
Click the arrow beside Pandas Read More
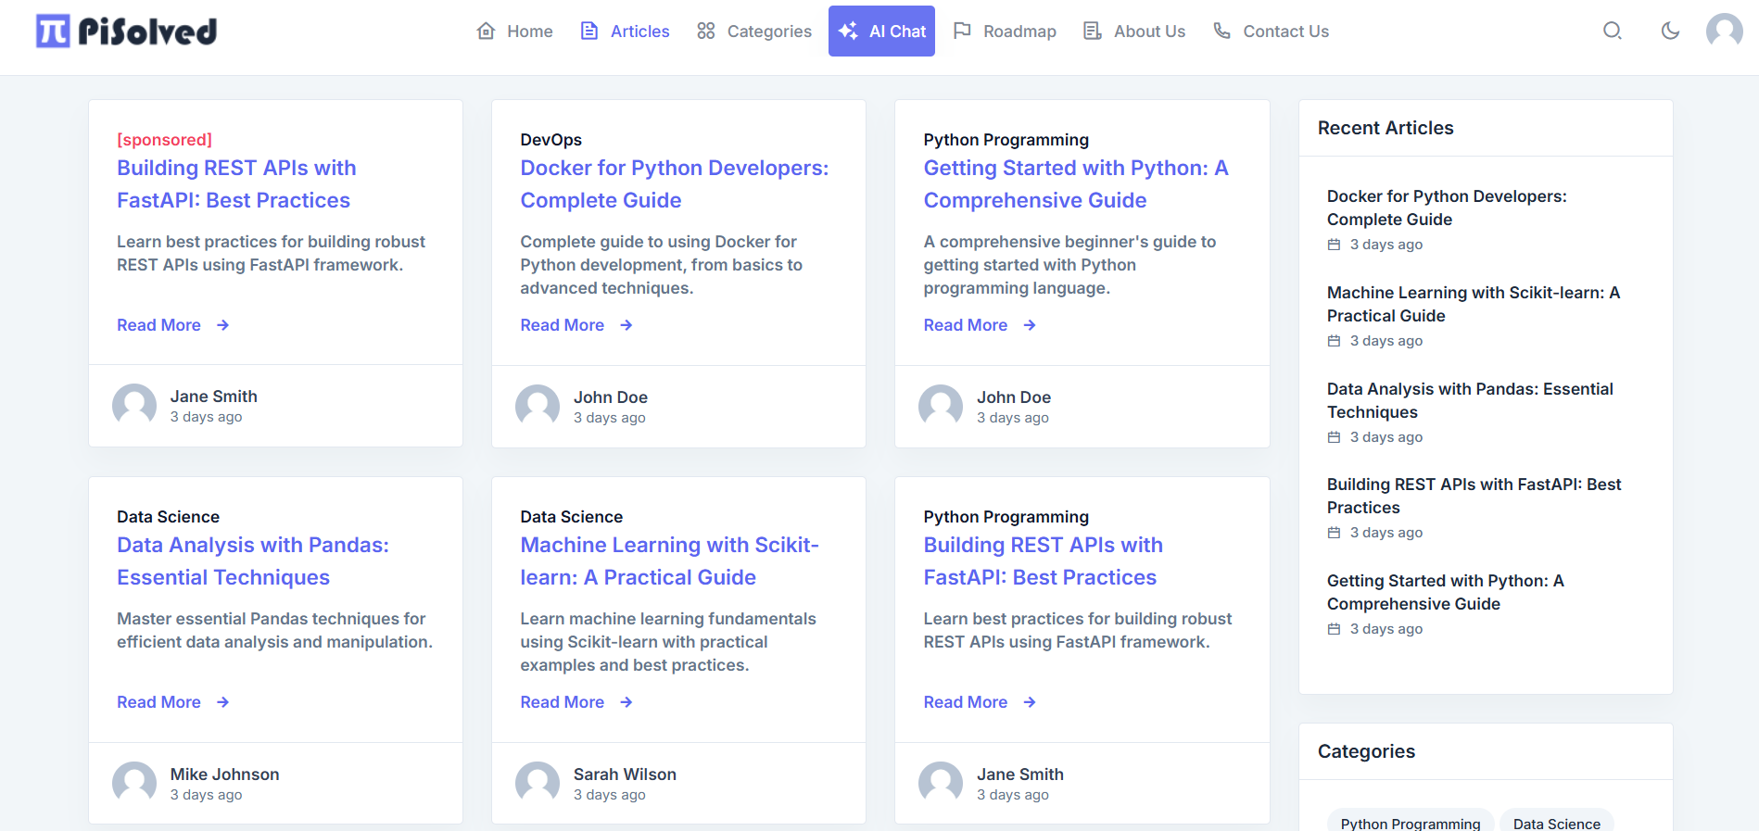223,702
